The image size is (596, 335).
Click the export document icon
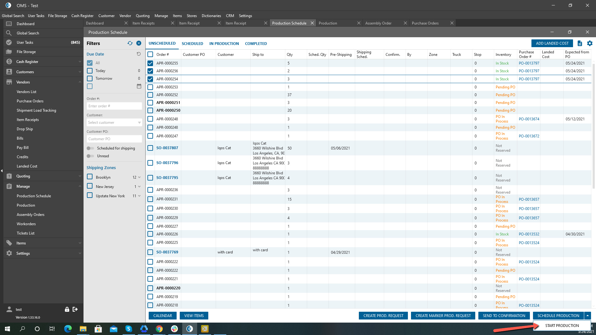pyautogui.click(x=580, y=43)
